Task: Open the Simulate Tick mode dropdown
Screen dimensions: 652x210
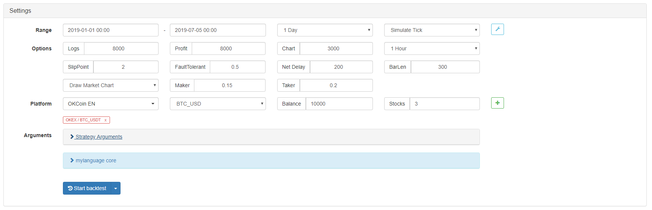Action: 432,30
